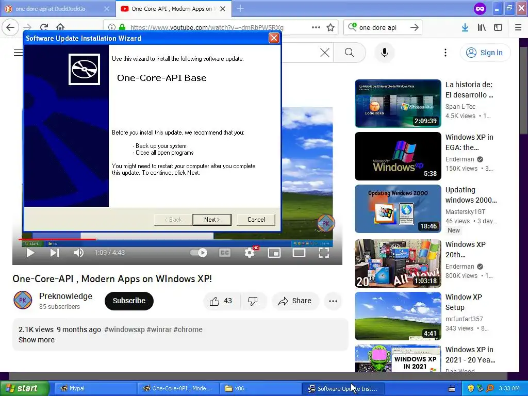This screenshot has height=396, width=528.
Task: Open the #chrome hashtag link
Action: pyautogui.click(x=188, y=329)
